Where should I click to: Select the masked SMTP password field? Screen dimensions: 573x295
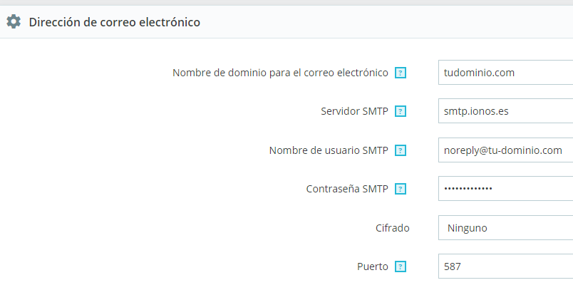coord(505,189)
